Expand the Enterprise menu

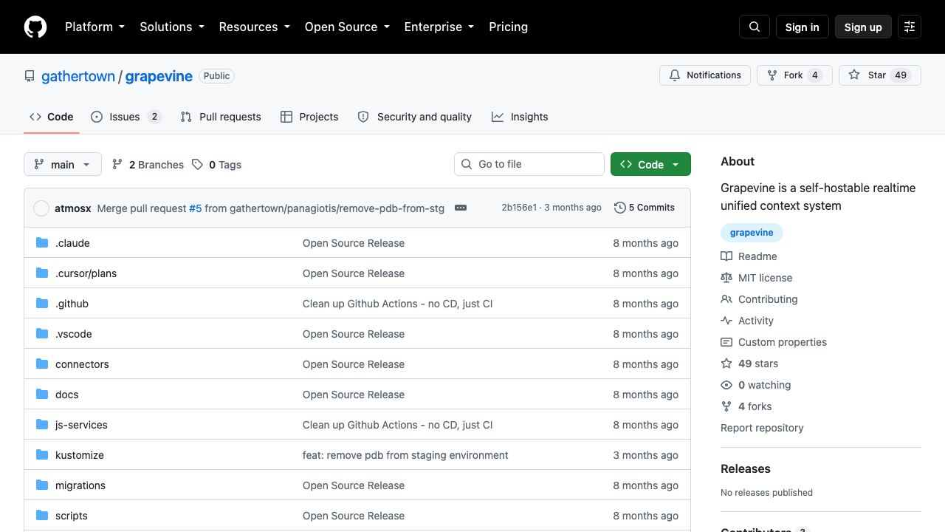point(439,27)
